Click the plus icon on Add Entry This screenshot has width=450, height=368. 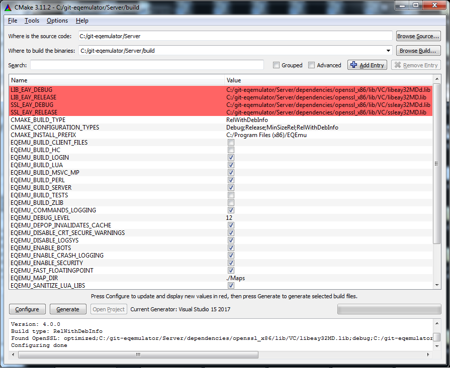click(x=354, y=65)
